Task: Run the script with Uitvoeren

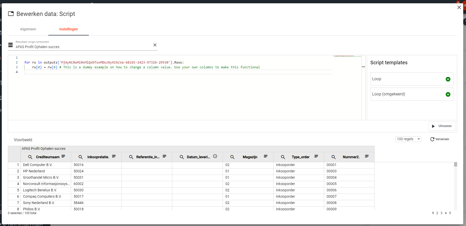Action: 442,126
